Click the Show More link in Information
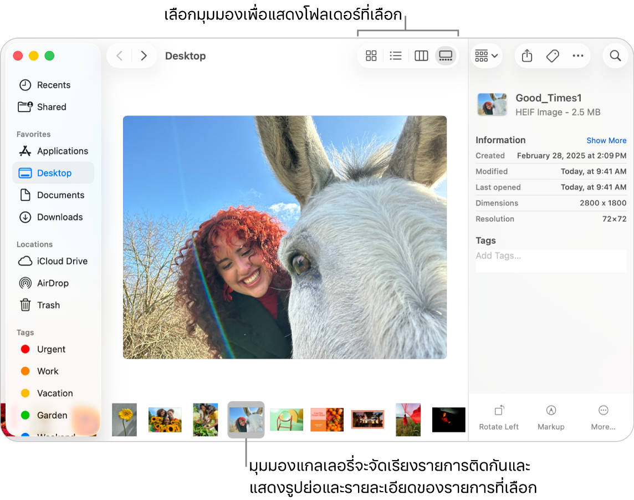This screenshot has height=500, width=634. 606,140
